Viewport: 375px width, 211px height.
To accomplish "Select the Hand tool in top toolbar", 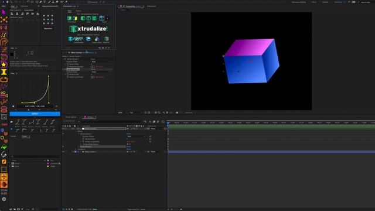I will (x=7, y=2).
